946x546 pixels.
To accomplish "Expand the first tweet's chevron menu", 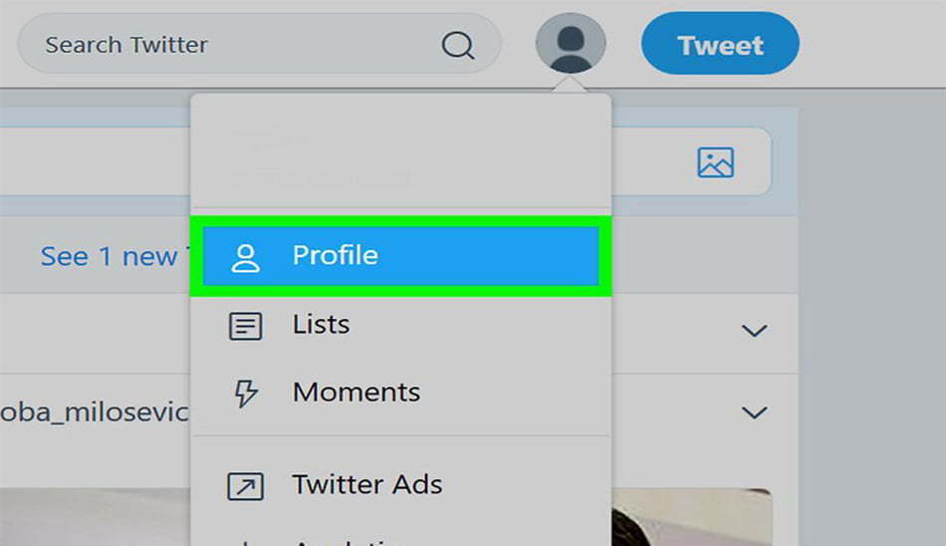I will click(x=754, y=331).
